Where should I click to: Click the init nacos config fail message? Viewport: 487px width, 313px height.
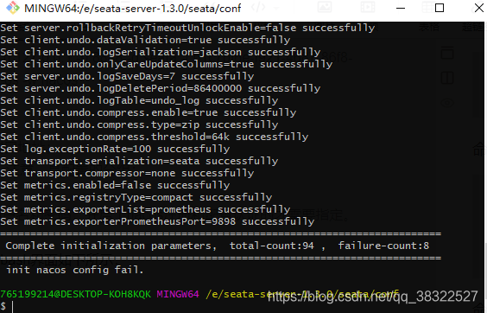click(x=75, y=270)
